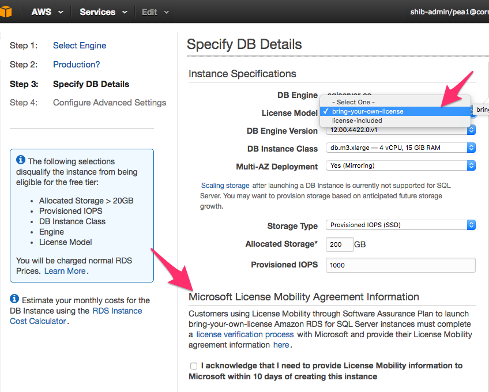
Task: Open the AWS menu
Action: (x=47, y=12)
